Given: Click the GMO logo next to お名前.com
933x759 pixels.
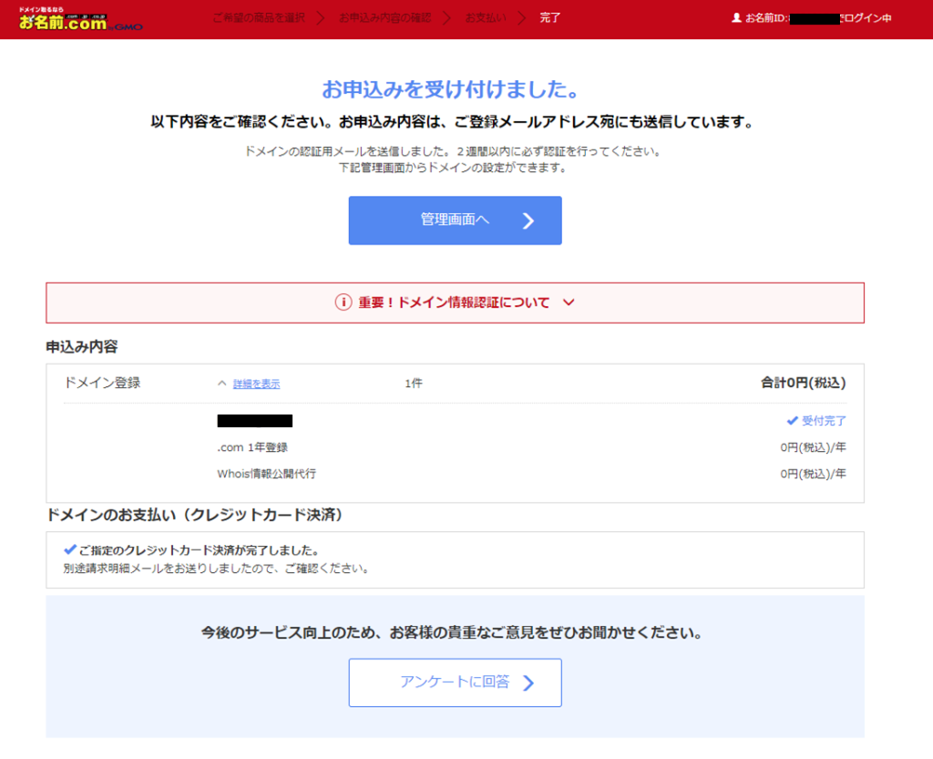Looking at the screenshot, I should [x=130, y=25].
